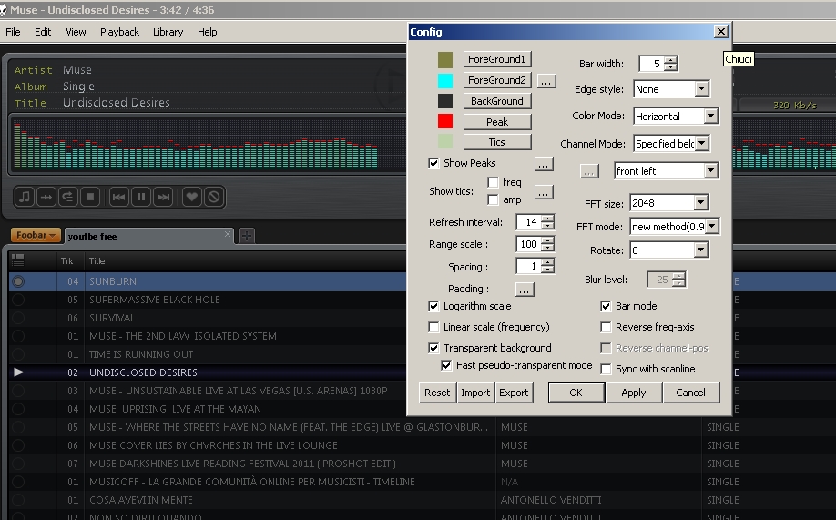
Task: Skip to the previous track
Action: 118,197
